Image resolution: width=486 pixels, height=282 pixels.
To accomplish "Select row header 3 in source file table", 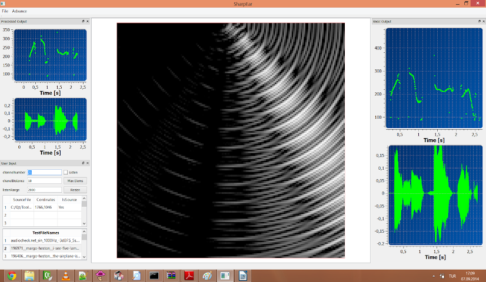I will [5, 223].
